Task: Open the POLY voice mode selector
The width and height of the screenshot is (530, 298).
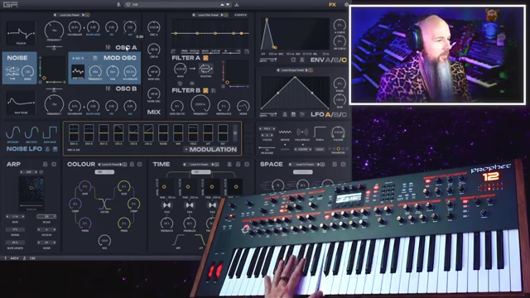Action: coord(267,129)
